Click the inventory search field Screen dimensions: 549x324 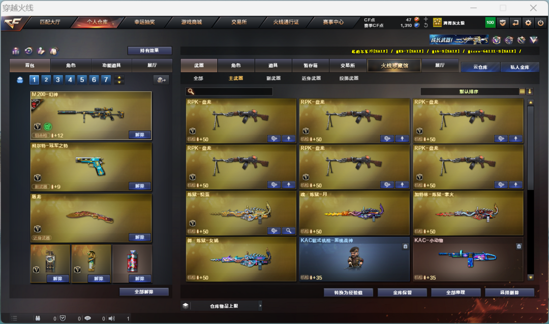[x=229, y=91]
